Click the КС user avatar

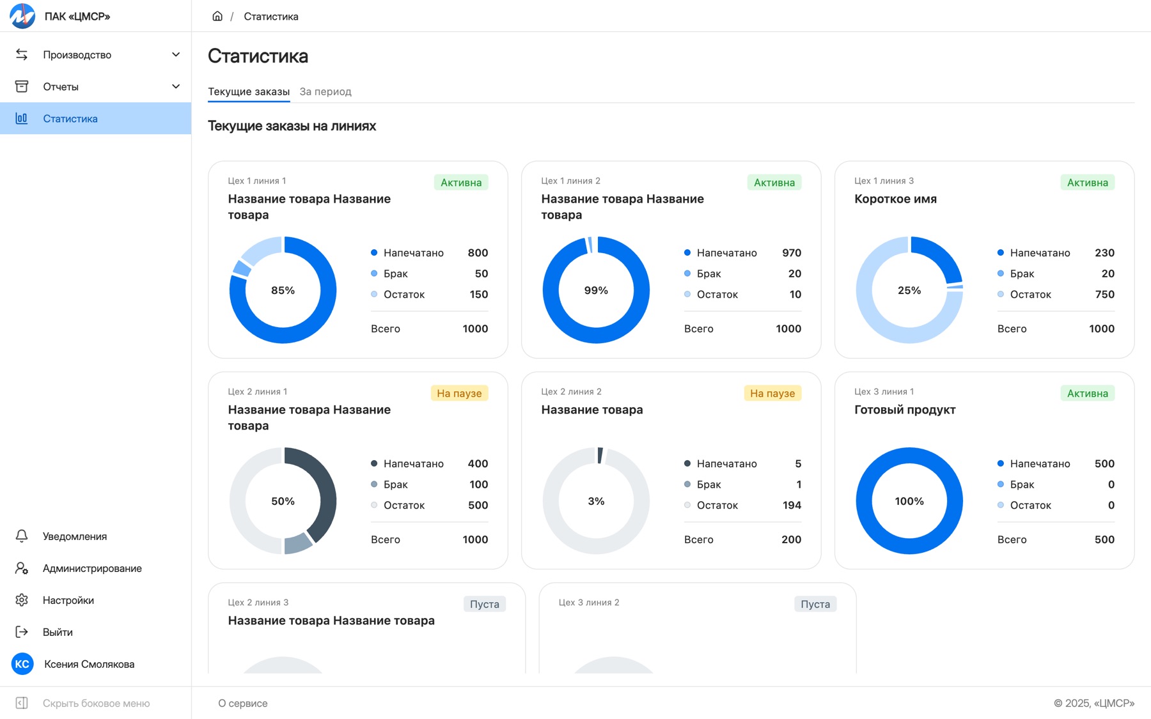22,664
